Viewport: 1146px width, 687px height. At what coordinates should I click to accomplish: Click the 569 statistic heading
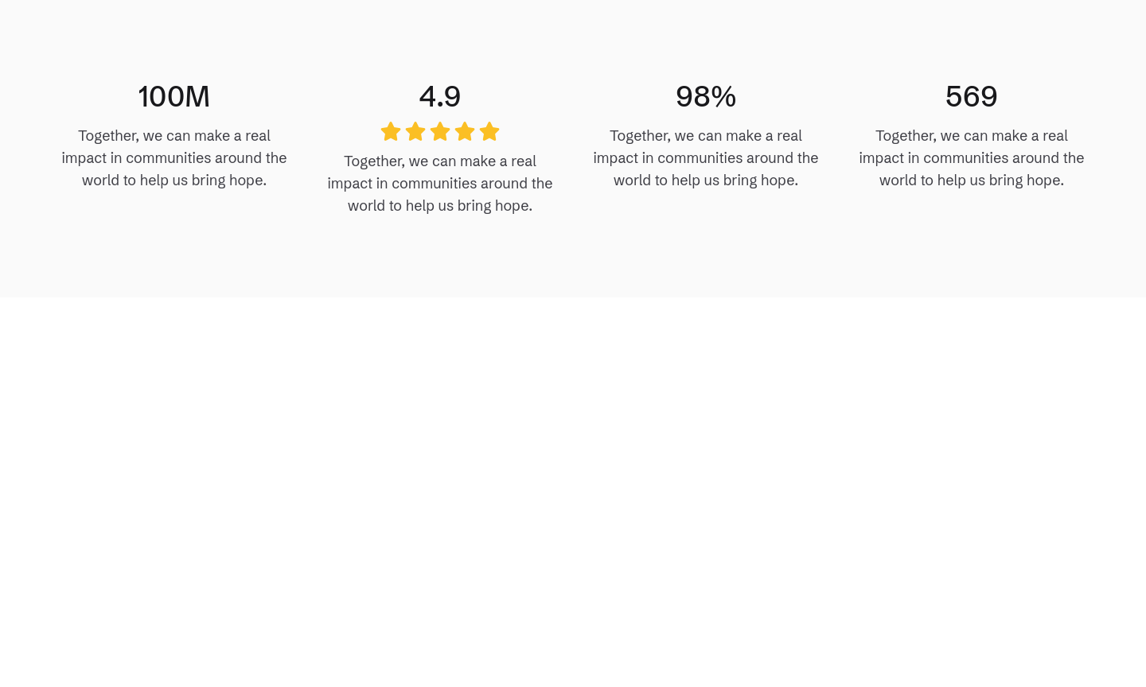[x=972, y=96]
